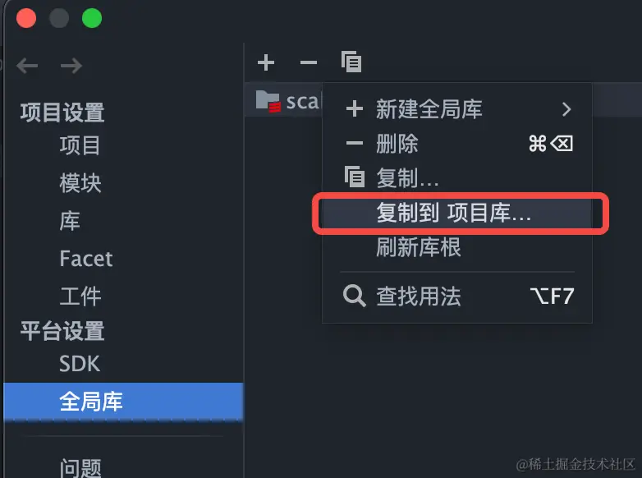Open the SDK platform settings
The height and width of the screenshot is (478, 642).
(80, 364)
